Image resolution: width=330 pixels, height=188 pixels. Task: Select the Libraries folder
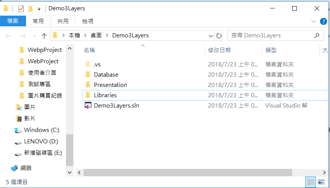tap(105, 95)
